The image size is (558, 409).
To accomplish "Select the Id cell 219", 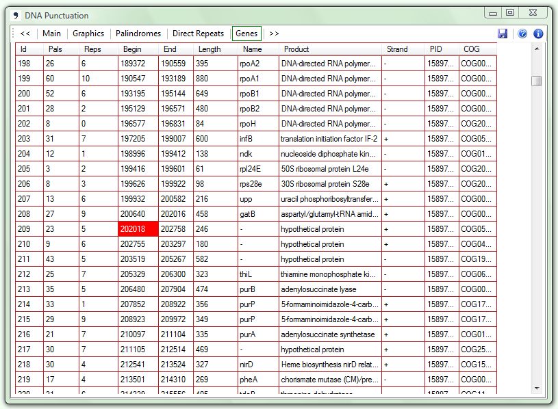I will (x=29, y=380).
